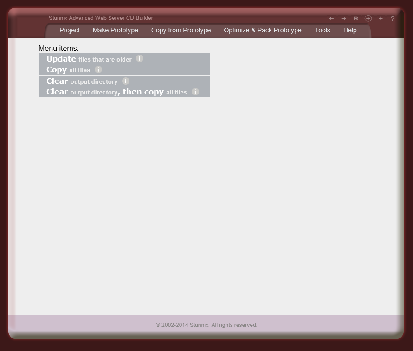413x351 pixels.
Task: Click info icon for "Clear output directory"
Action: pyautogui.click(x=125, y=81)
